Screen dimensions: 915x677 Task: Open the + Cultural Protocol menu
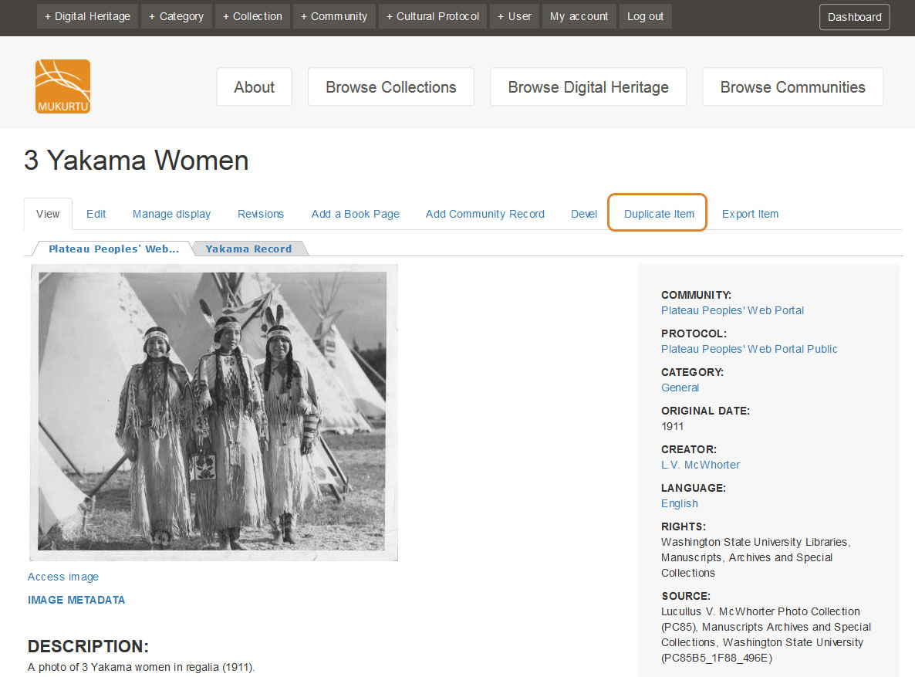[x=432, y=16]
